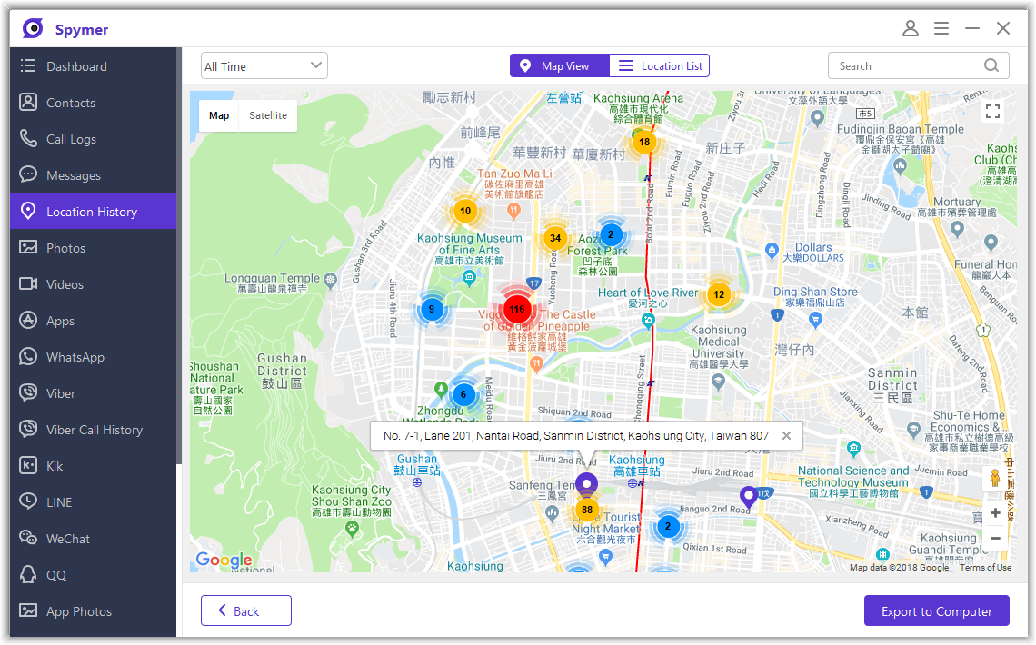Viewport: 1036px width, 645px height.
Task: Open Contacts in the sidebar
Action: 94,103
